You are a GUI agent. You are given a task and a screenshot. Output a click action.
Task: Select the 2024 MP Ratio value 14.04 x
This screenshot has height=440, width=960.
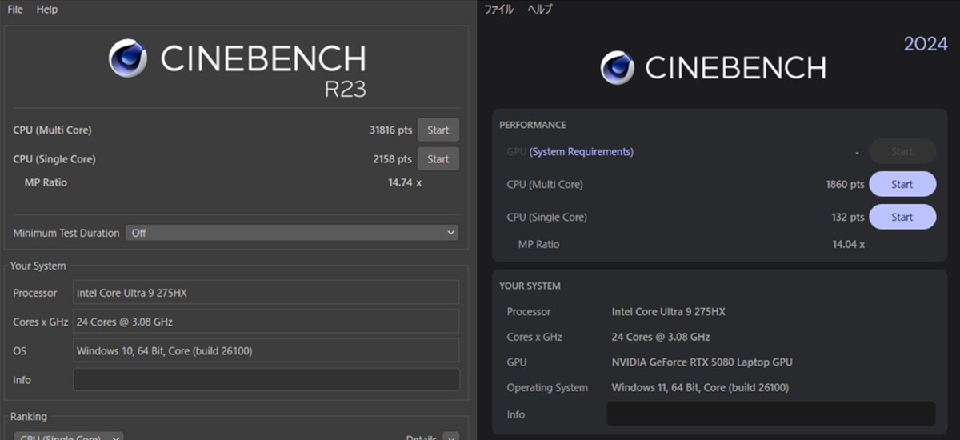[x=848, y=244]
